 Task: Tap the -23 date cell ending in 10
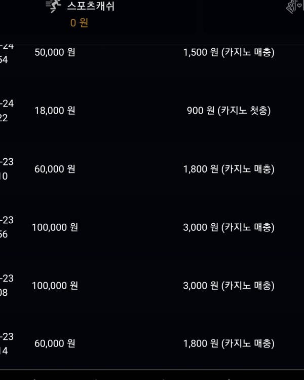click(x=7, y=169)
